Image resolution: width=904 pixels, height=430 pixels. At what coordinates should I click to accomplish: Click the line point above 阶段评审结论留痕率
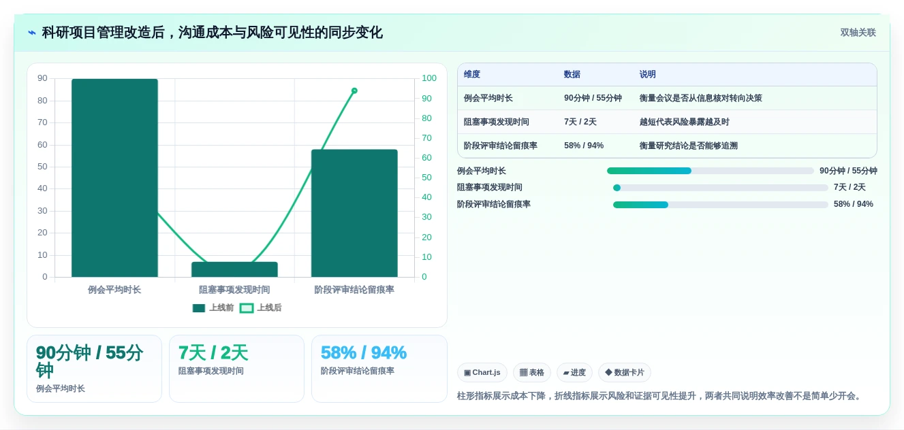pyautogui.click(x=354, y=90)
